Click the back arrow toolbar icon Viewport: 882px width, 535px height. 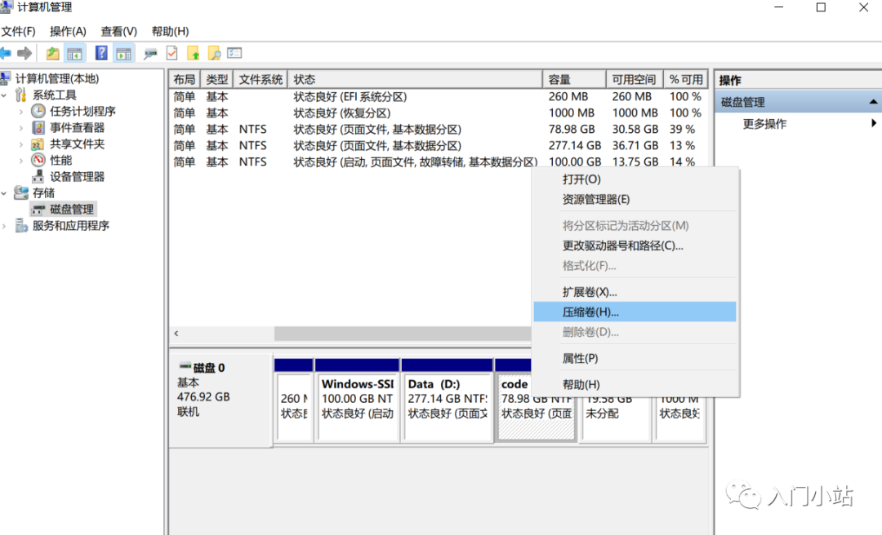(5, 53)
